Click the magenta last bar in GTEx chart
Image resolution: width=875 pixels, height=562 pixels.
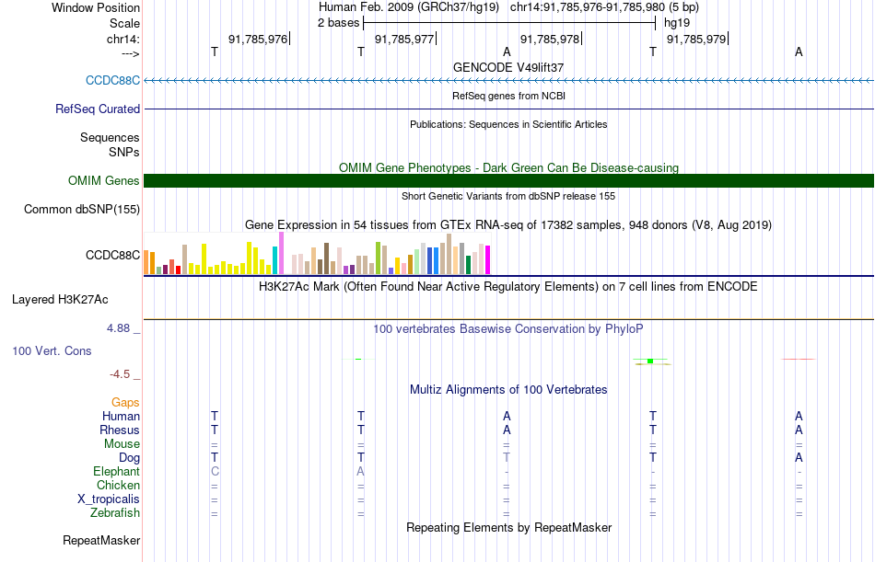pyautogui.click(x=488, y=259)
